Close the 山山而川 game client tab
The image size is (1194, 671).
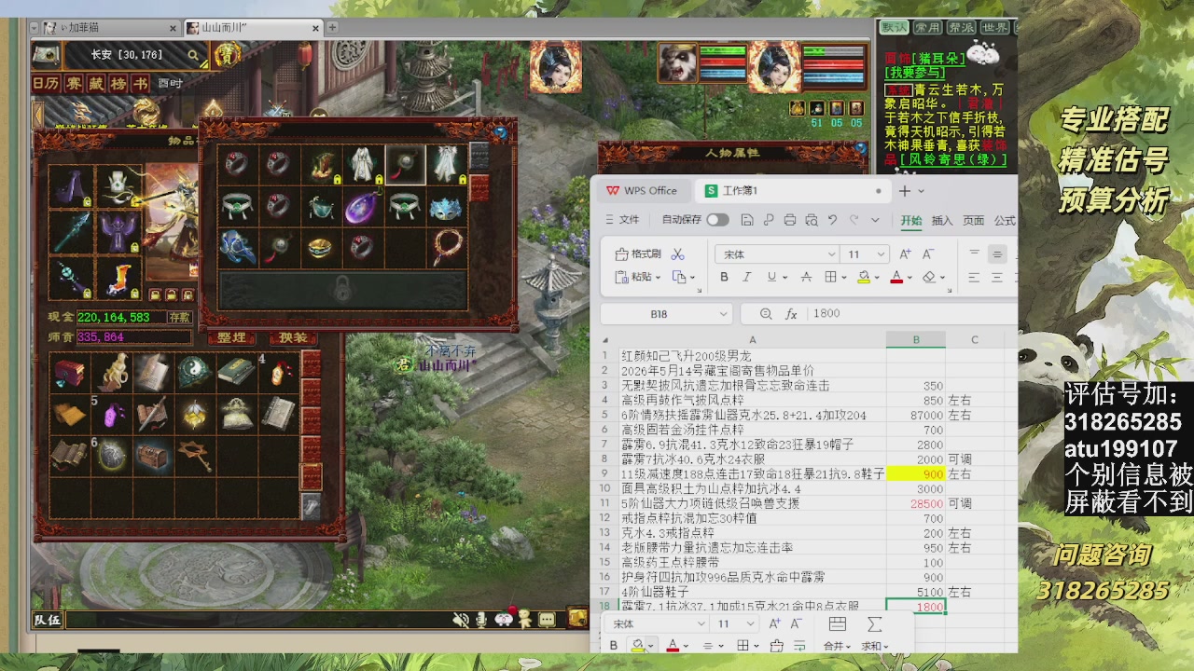(314, 28)
